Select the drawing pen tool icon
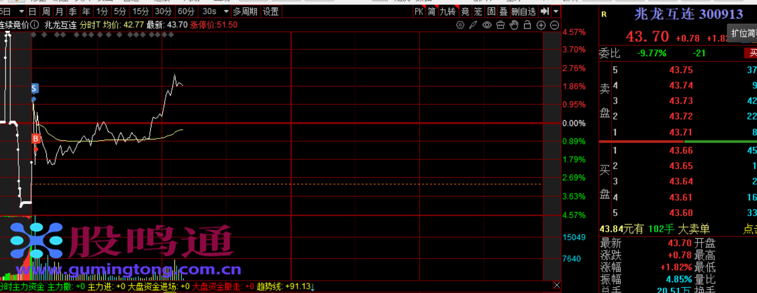 [x=473, y=25]
